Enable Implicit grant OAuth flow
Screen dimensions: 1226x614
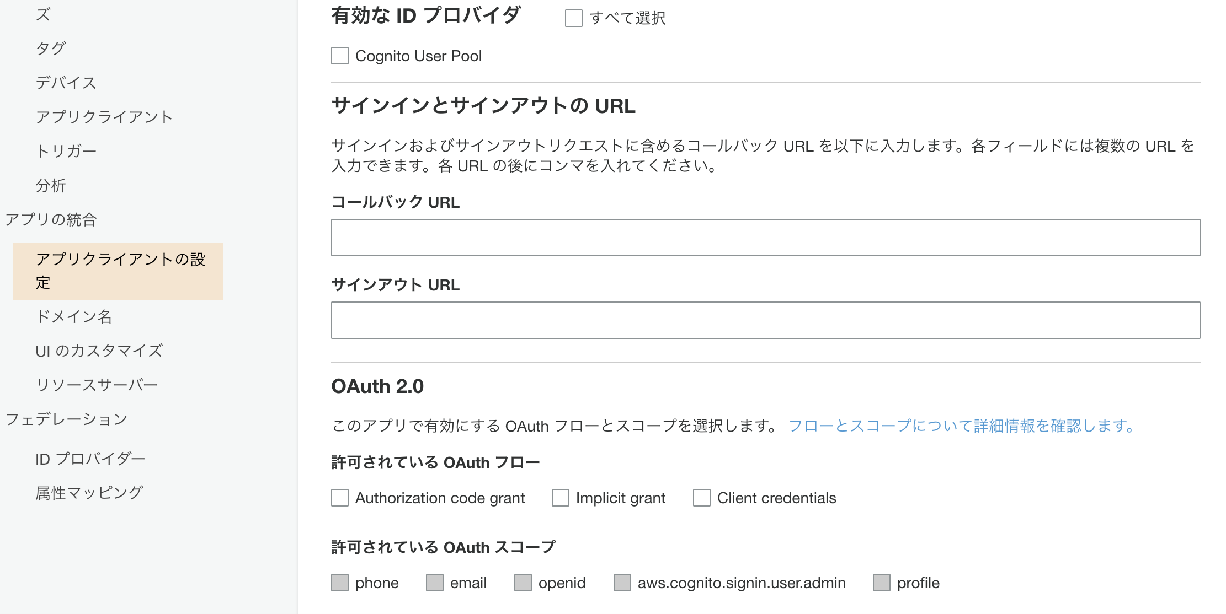[x=561, y=498]
